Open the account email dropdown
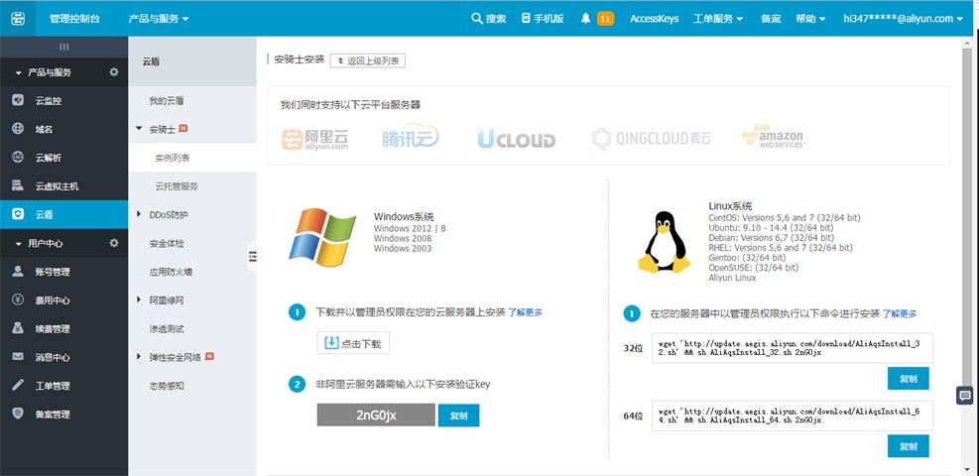This screenshot has width=979, height=476. click(x=903, y=18)
